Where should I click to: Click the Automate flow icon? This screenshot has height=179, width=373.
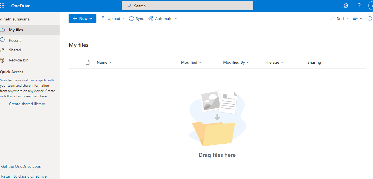[x=151, y=19]
